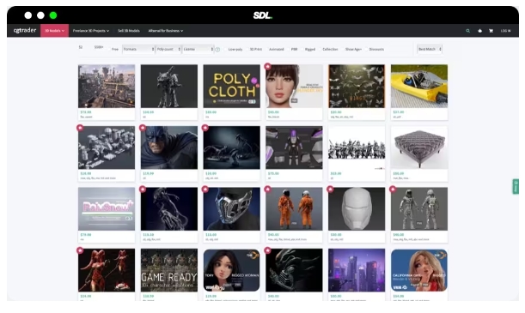525x313 pixels.
Task: Click the license info icon
Action: coord(217,50)
